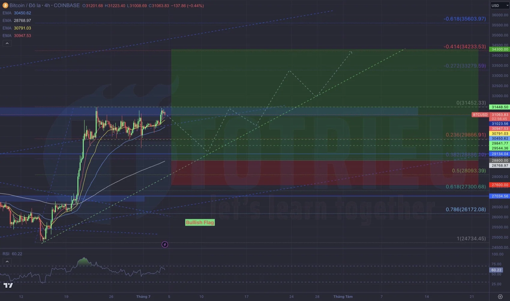Image resolution: width=510 pixels, height=301 pixels.
Task: Click the 31448.50 price label on the price scale
Action: [499, 107]
